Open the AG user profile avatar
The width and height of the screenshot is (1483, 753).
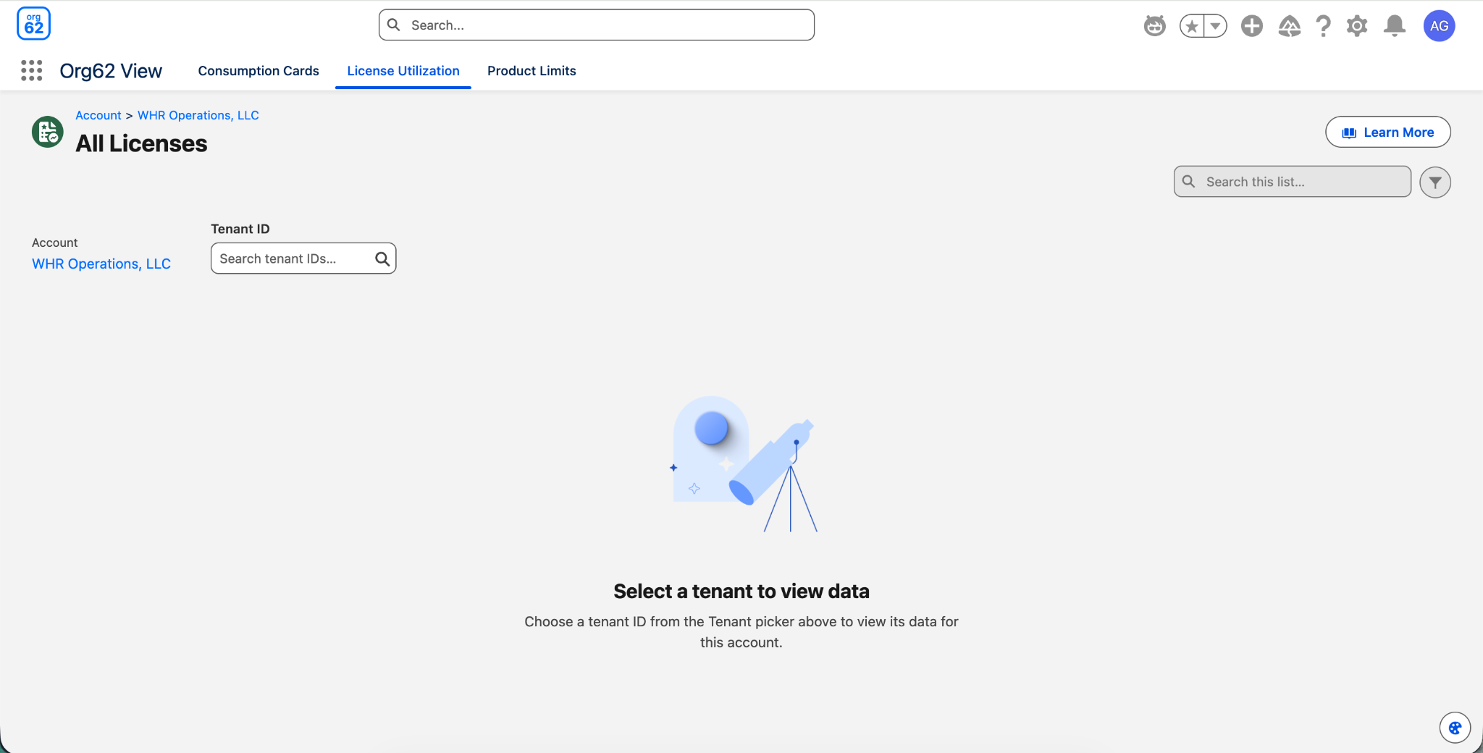tap(1439, 26)
